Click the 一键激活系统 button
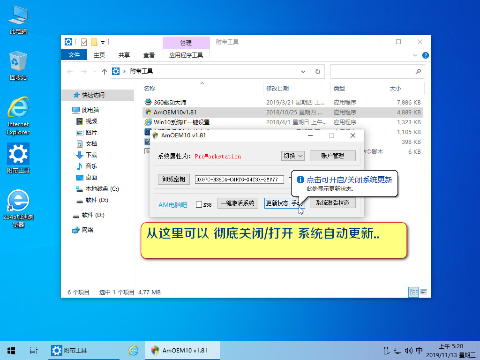The image size is (480, 360). 238,203
